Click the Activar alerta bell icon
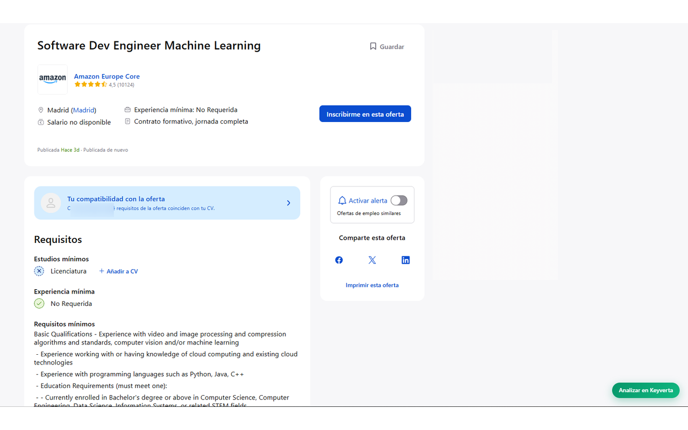This screenshot has height=430, width=688. (x=342, y=200)
